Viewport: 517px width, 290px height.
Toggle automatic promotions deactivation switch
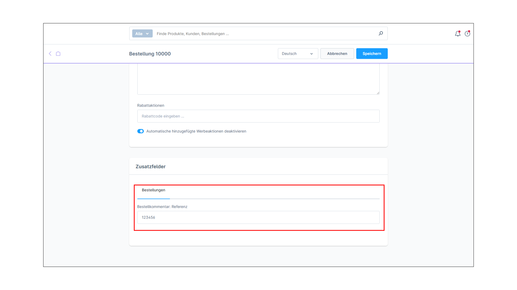click(140, 131)
